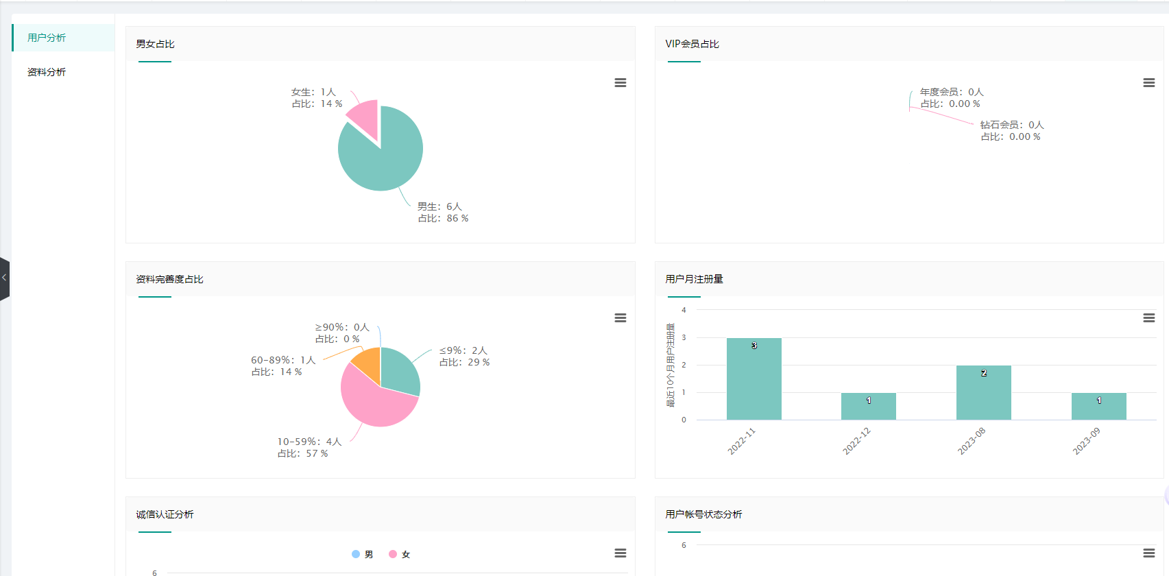Viewport: 1169px width, 576px height.
Task: Open the 资料分析 sidebar menu item
Action: [63, 72]
